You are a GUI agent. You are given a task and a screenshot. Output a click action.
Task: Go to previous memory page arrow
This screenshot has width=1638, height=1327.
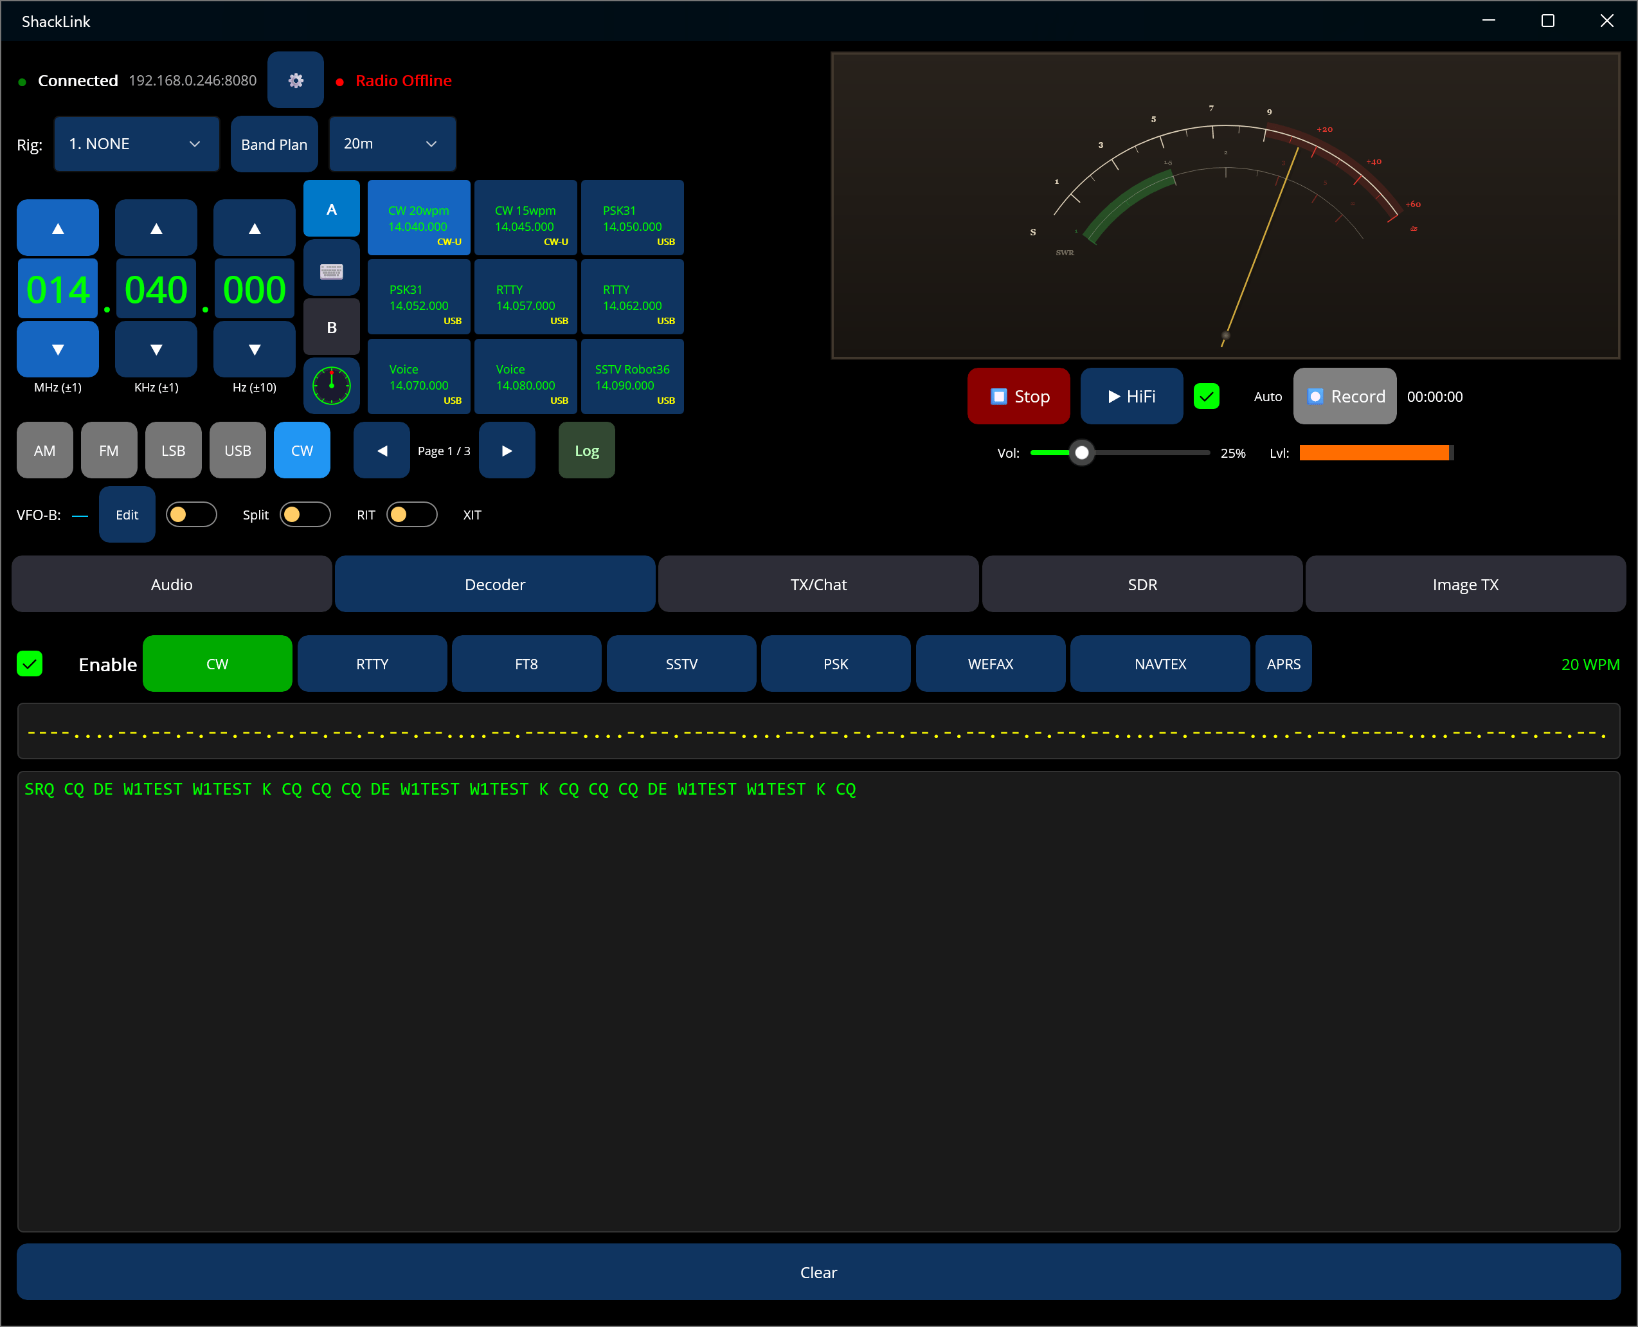pyautogui.click(x=381, y=450)
